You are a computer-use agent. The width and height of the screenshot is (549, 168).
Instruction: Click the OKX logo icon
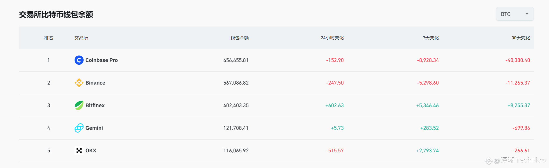[x=79, y=151]
